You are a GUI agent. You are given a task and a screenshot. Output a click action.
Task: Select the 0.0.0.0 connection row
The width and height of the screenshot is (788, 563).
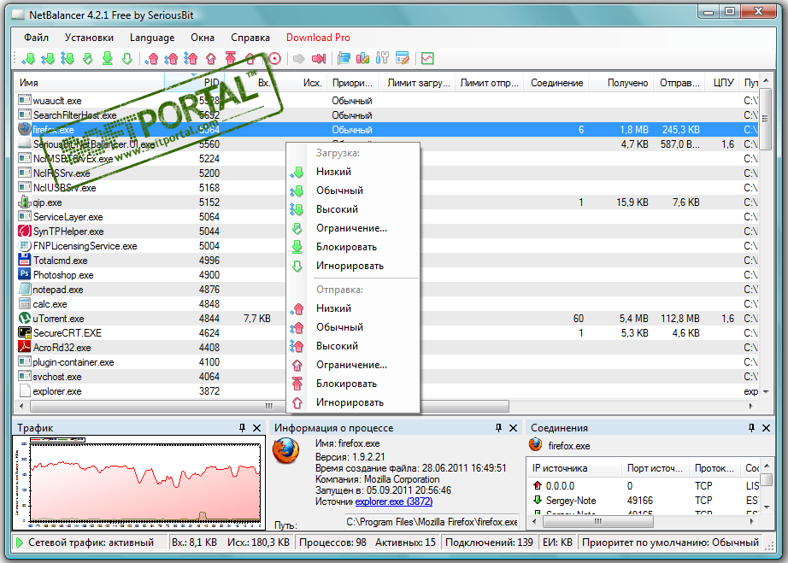tap(644, 485)
